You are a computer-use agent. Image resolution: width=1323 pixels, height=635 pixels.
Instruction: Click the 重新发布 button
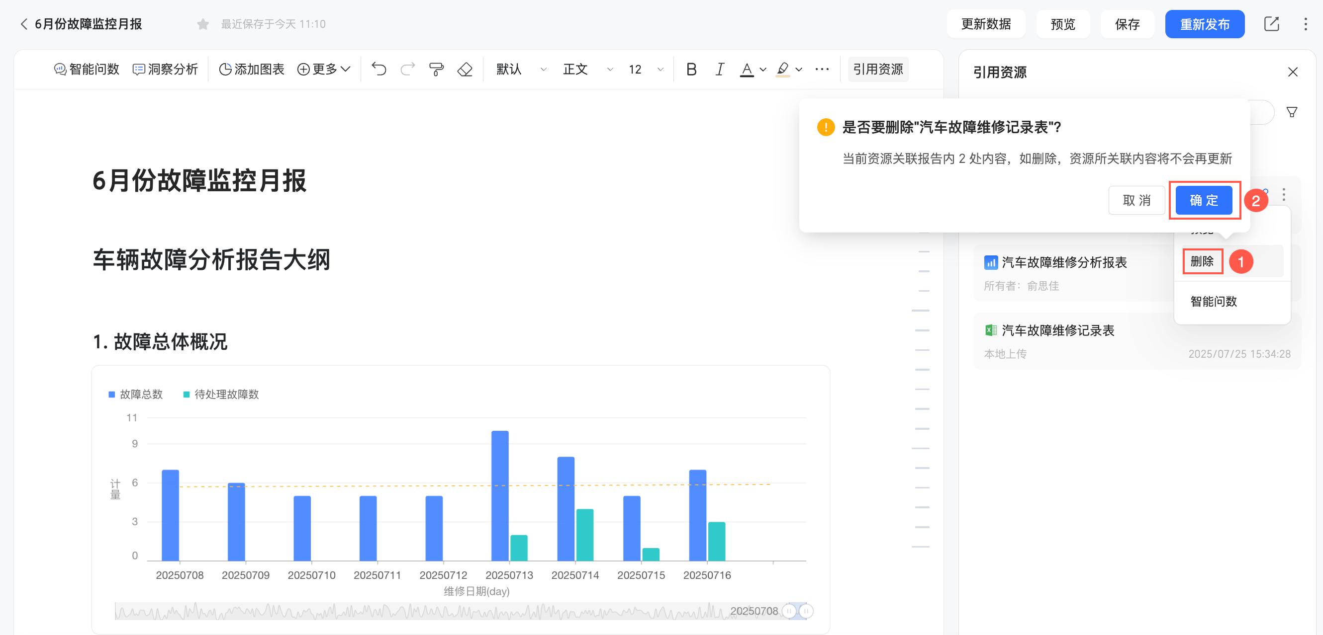[1205, 24]
